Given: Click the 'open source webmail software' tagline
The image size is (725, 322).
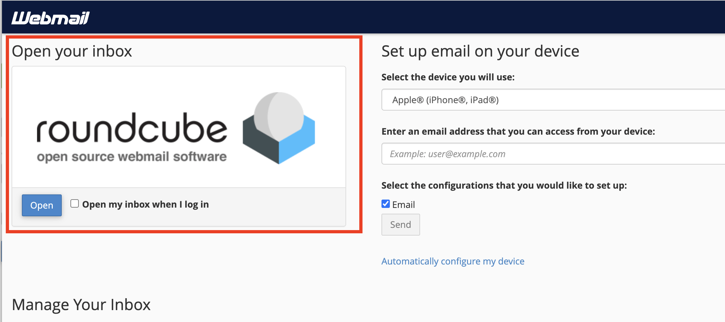Looking at the screenshot, I should pos(132,157).
